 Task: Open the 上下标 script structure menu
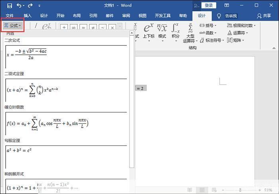click(149, 32)
